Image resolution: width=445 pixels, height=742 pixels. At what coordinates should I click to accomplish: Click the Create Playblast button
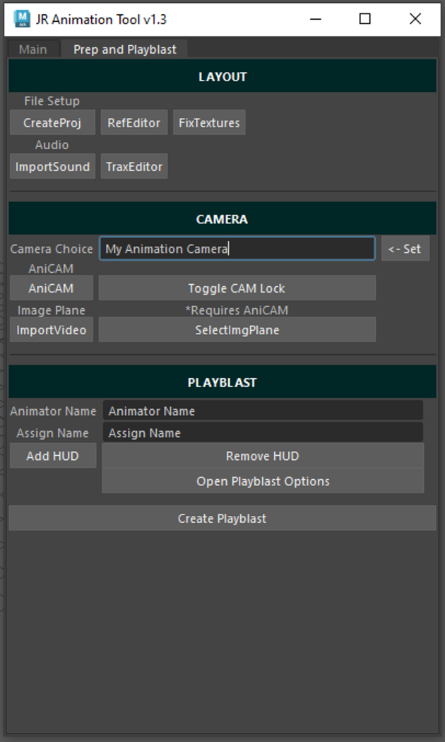click(x=222, y=519)
